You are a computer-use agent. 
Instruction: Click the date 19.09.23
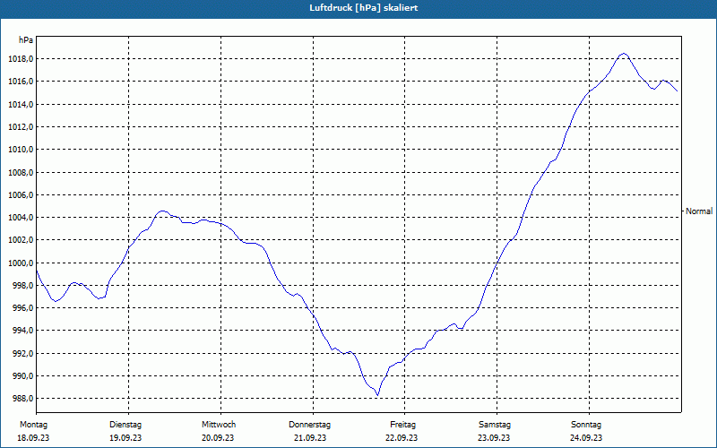125,438
